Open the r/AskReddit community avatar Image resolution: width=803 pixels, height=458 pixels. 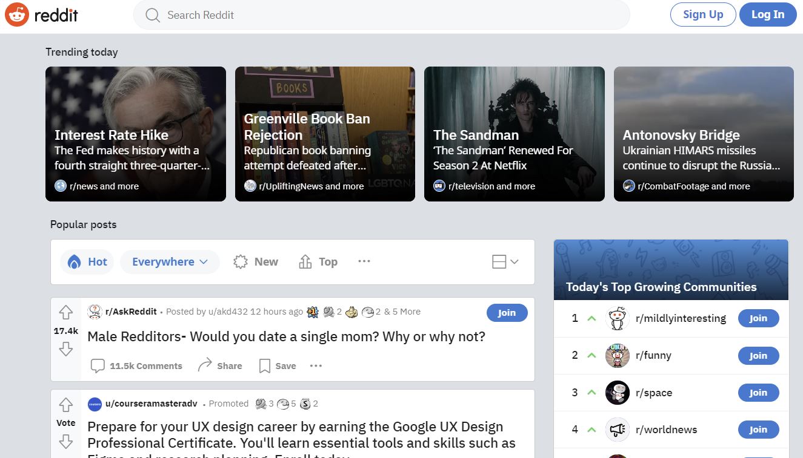[95, 312]
